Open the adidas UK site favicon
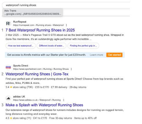Viewport: 142px width, 124px height. [x=8, y=98]
